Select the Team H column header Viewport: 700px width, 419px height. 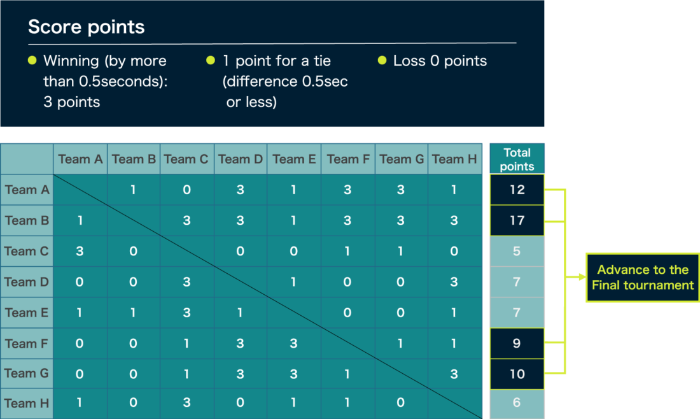(454, 159)
